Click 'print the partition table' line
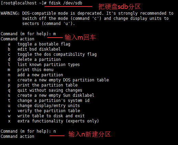178x145 pixels. 43,85
